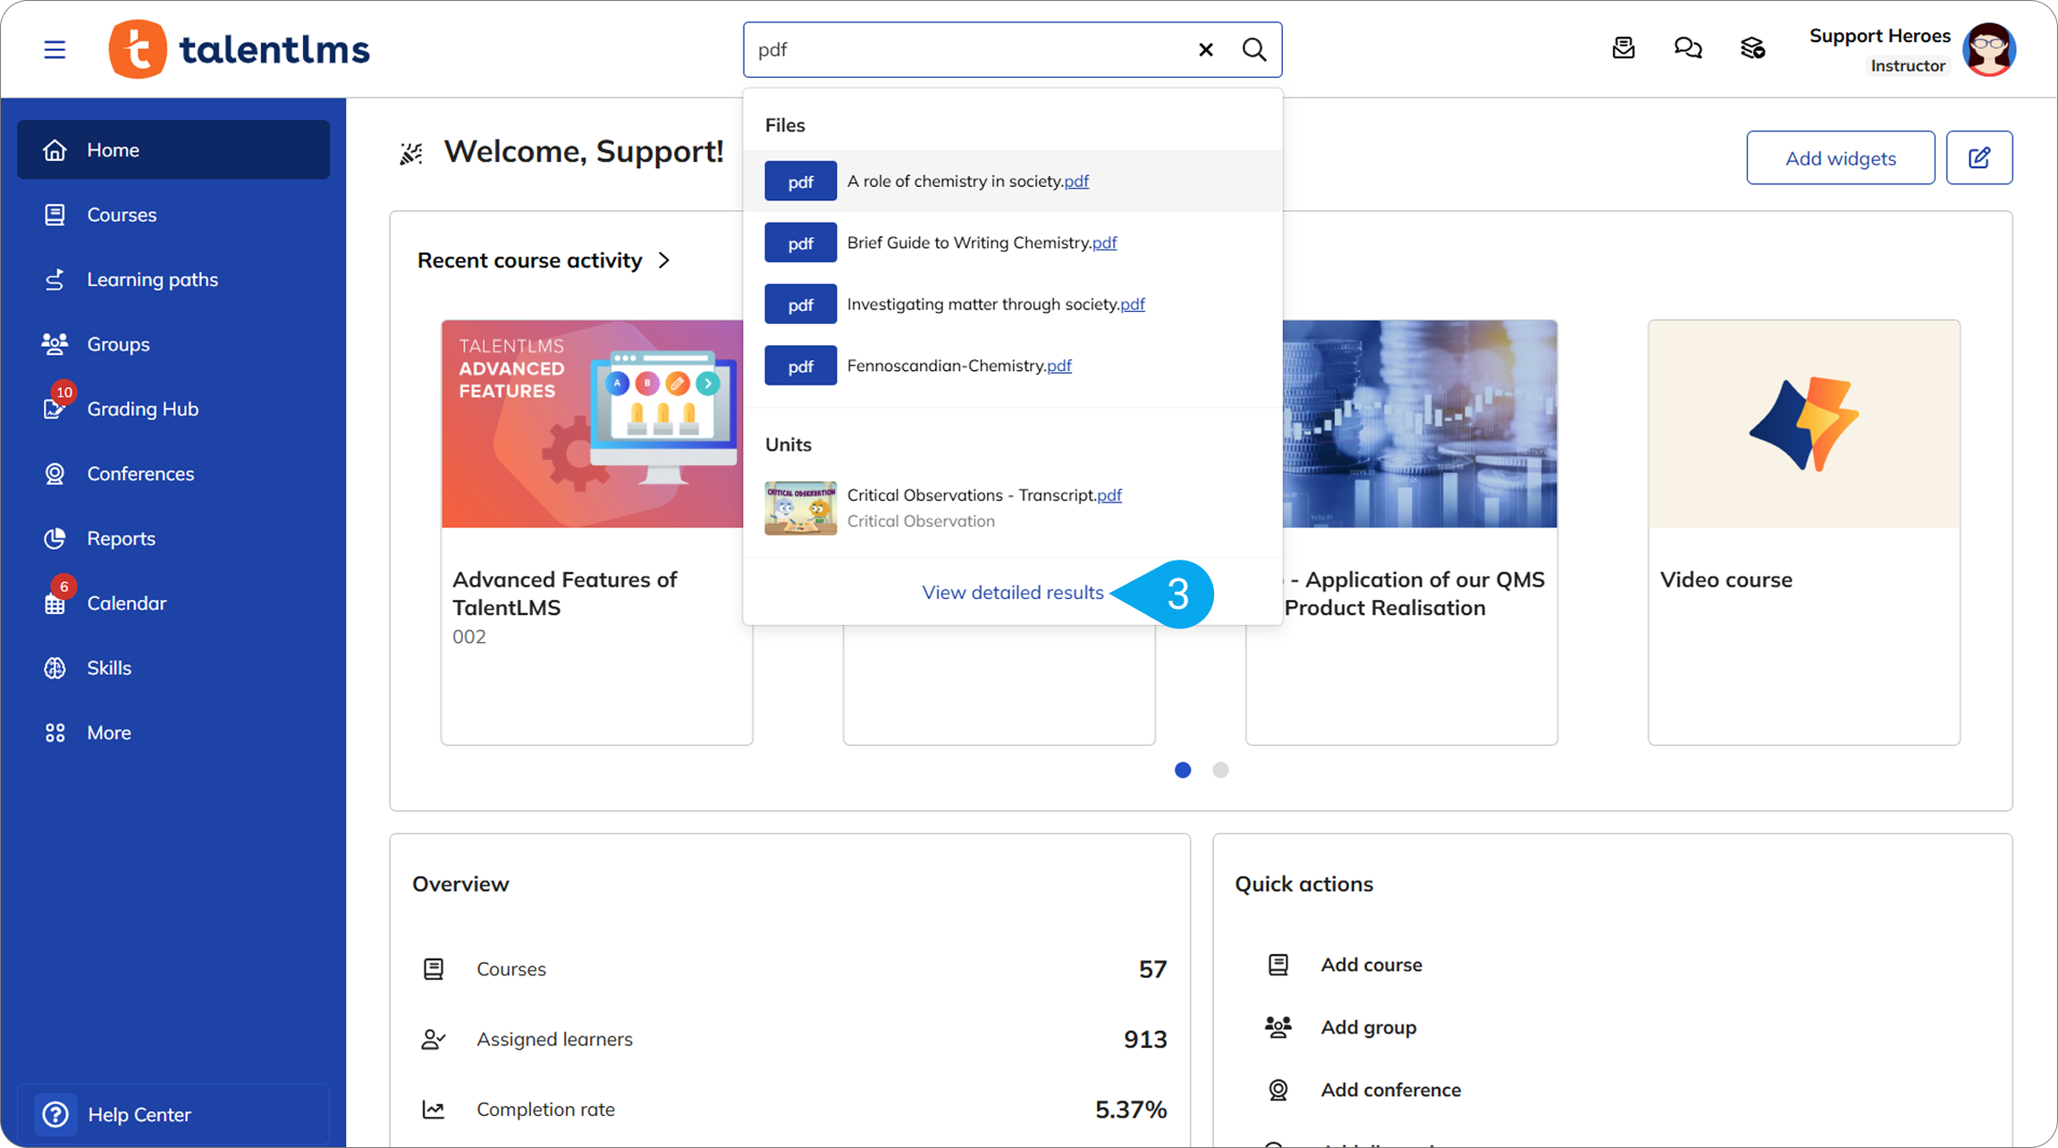
Task: Open 'Critical Observations - Transcript.pdf' unit
Action: (x=984, y=495)
